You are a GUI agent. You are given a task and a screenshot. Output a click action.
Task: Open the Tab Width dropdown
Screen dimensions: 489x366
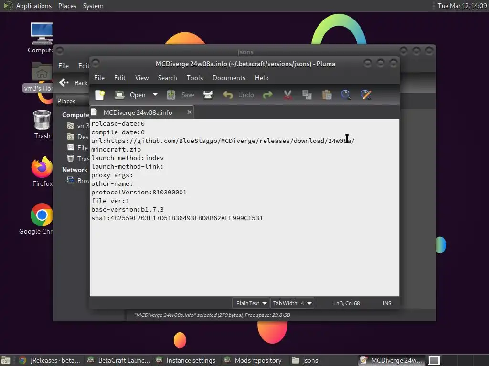tap(292, 303)
